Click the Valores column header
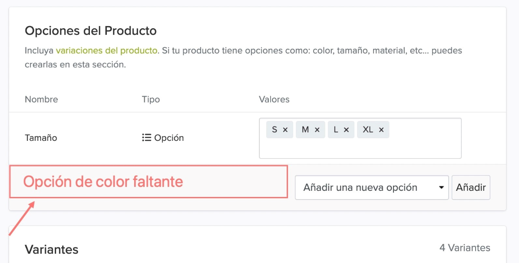The height and width of the screenshot is (263, 519). [274, 100]
